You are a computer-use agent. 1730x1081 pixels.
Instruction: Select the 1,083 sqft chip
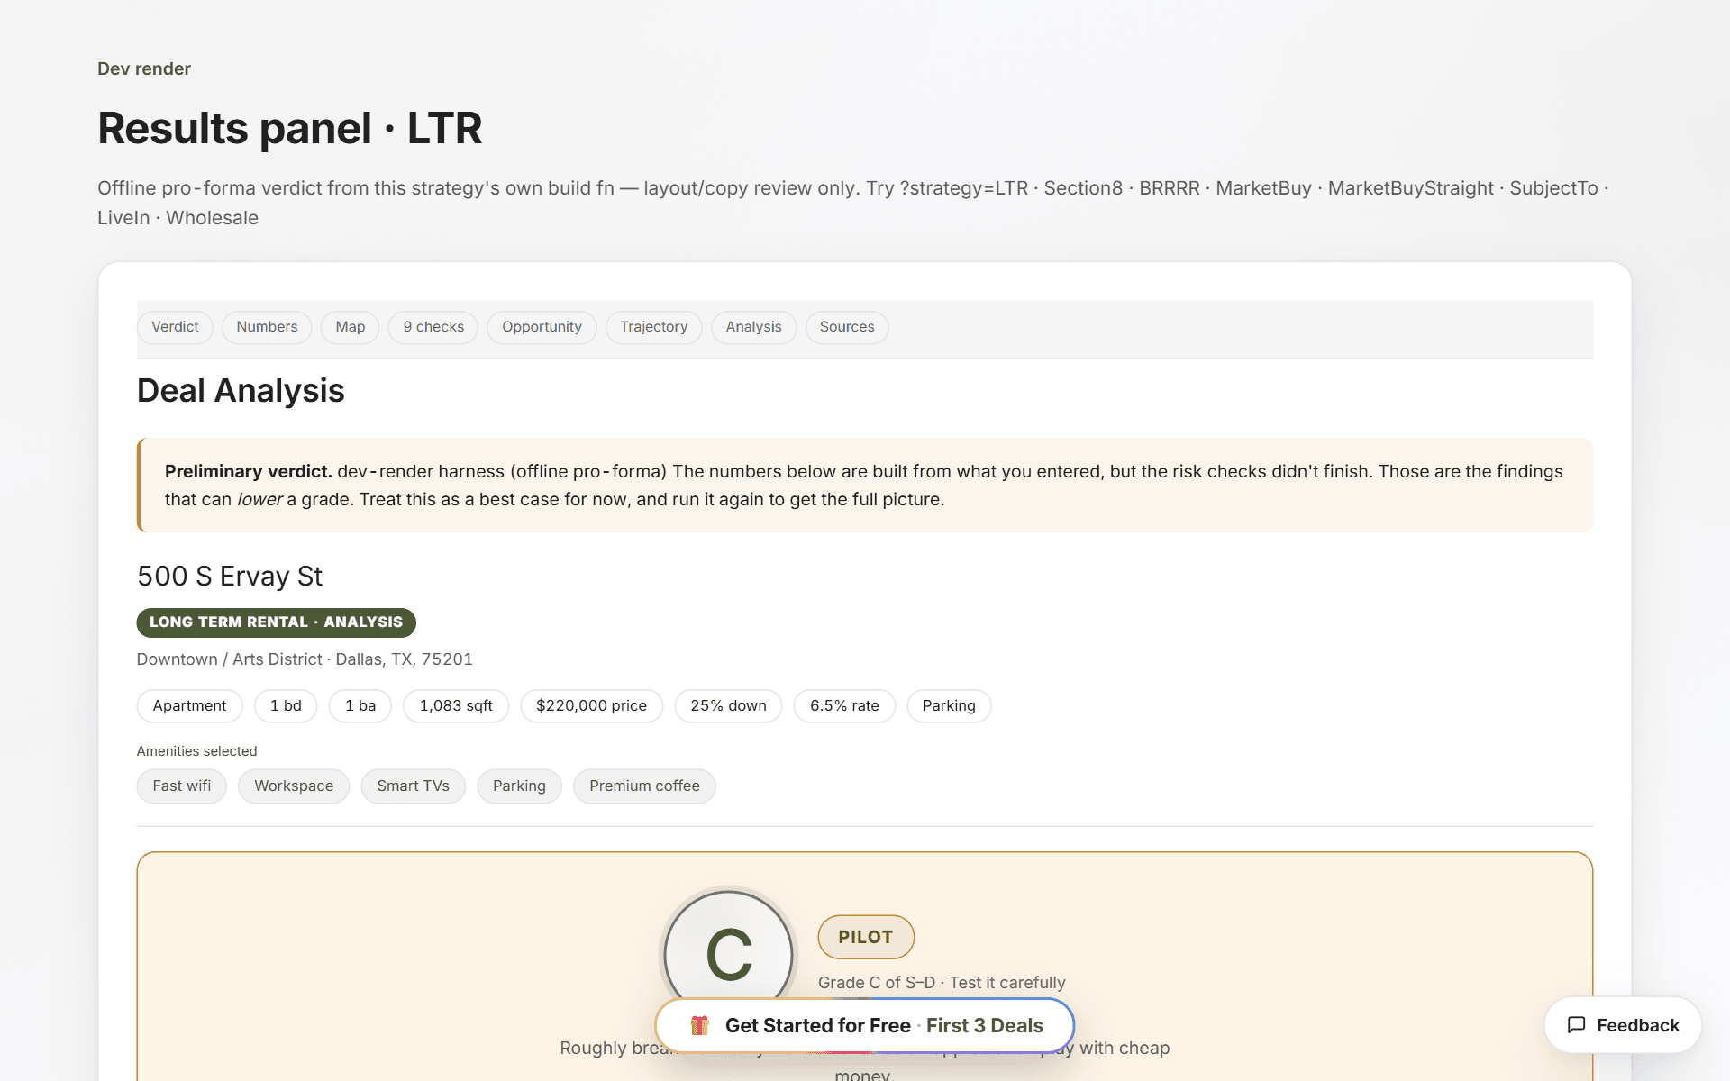click(x=456, y=706)
